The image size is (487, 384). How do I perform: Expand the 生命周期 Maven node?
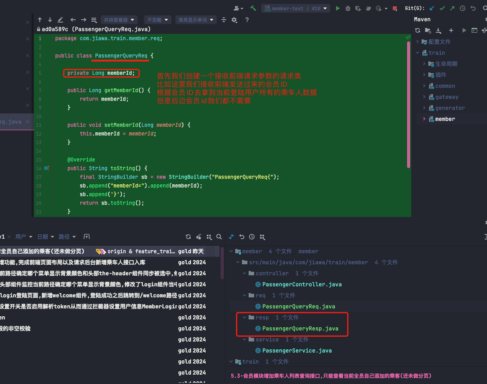pyautogui.click(x=424, y=64)
